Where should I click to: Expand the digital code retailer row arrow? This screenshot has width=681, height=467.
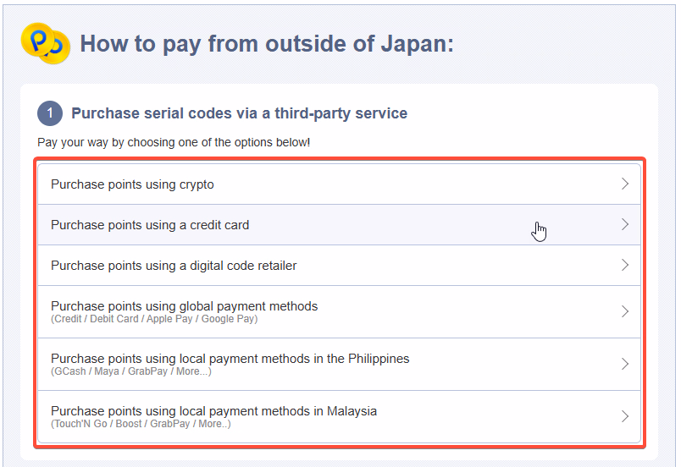pyautogui.click(x=625, y=265)
